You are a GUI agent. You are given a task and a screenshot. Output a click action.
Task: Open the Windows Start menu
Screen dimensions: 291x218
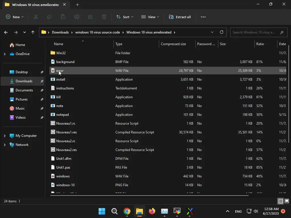pos(102,211)
